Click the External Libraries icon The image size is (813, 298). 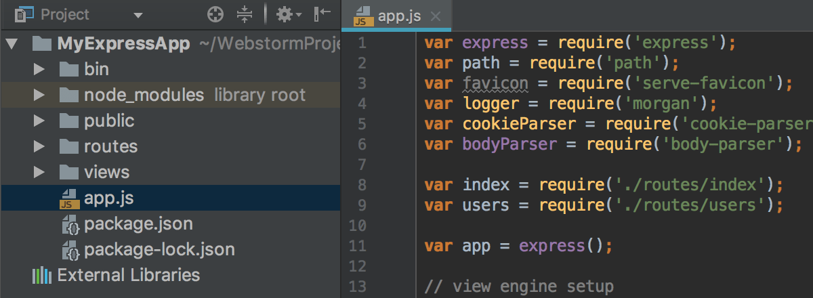pos(41,276)
